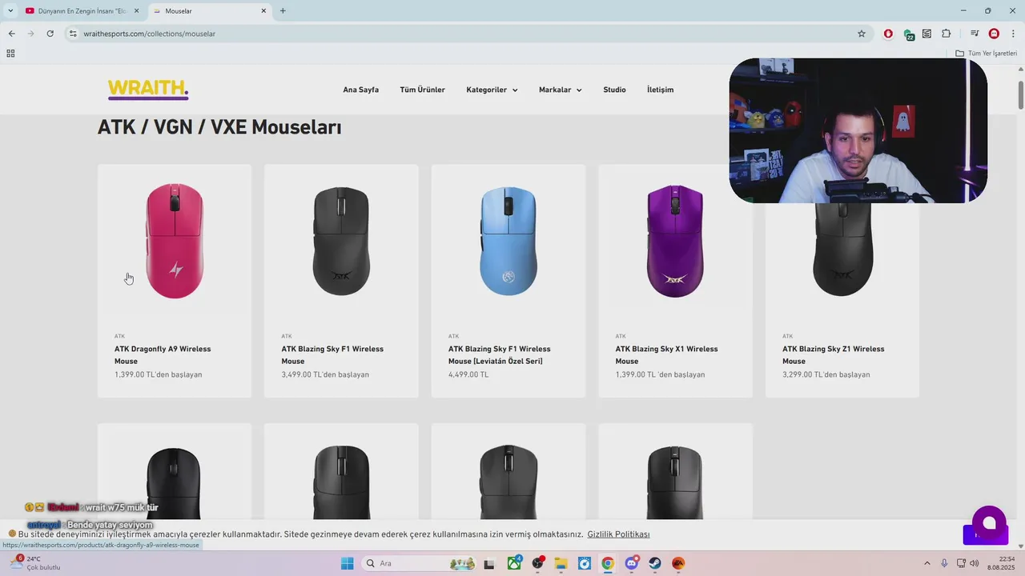
Task: Click the 4,499.00 TL price text
Action: click(x=468, y=374)
